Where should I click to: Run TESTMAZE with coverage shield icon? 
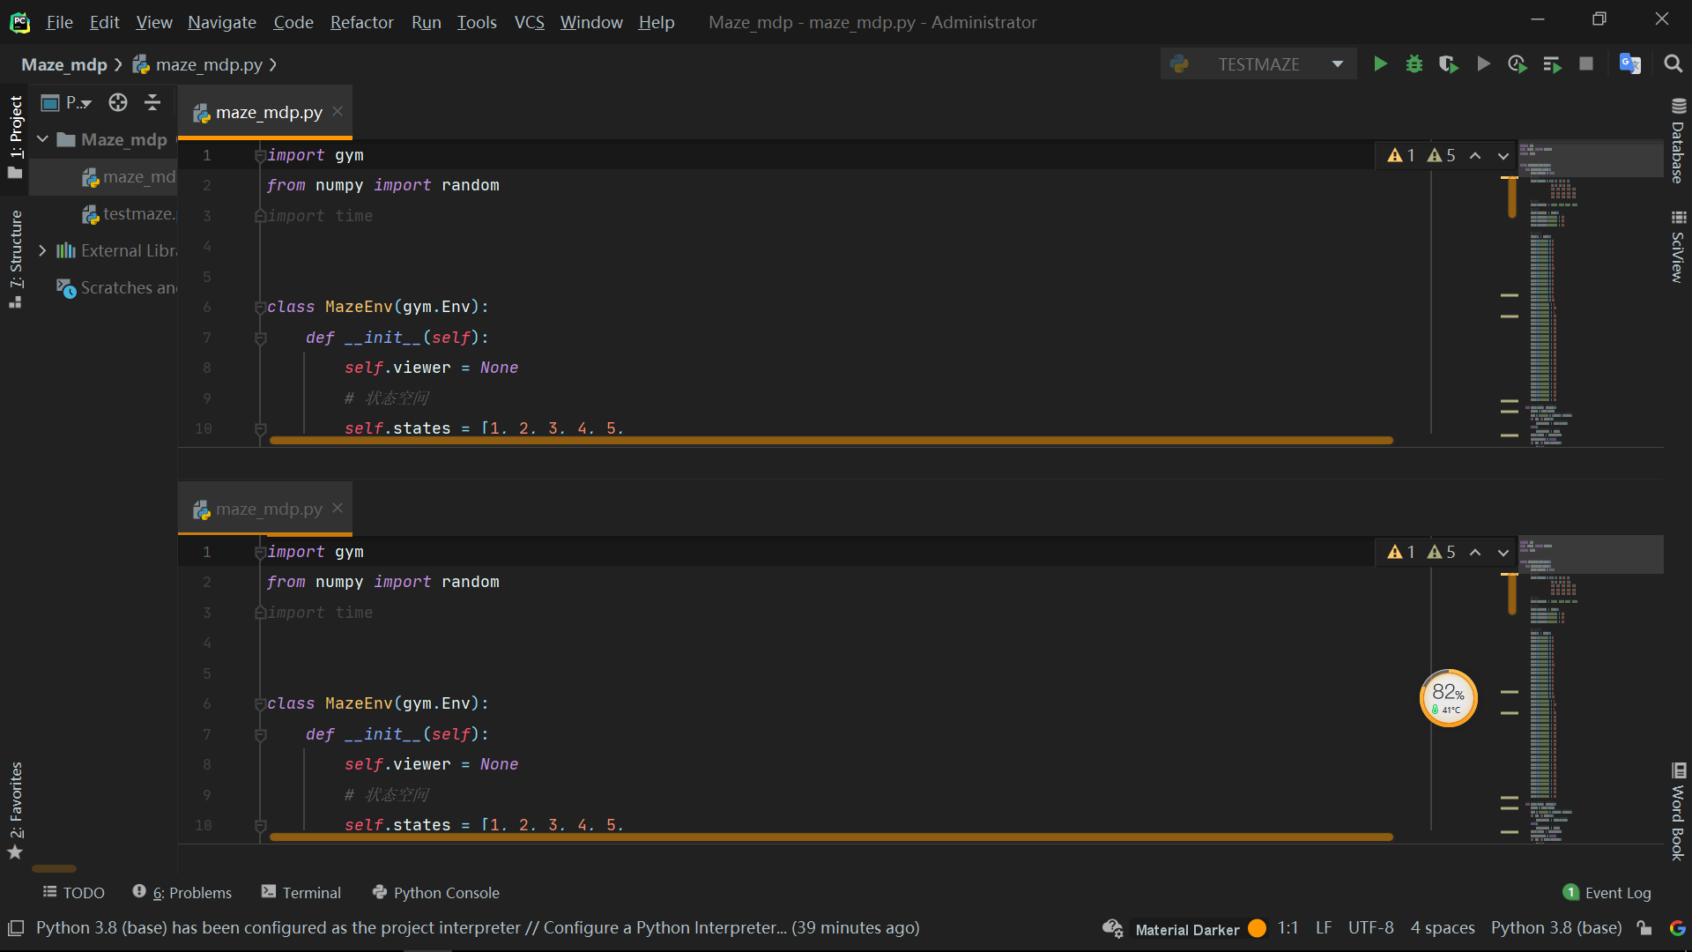point(1449,63)
